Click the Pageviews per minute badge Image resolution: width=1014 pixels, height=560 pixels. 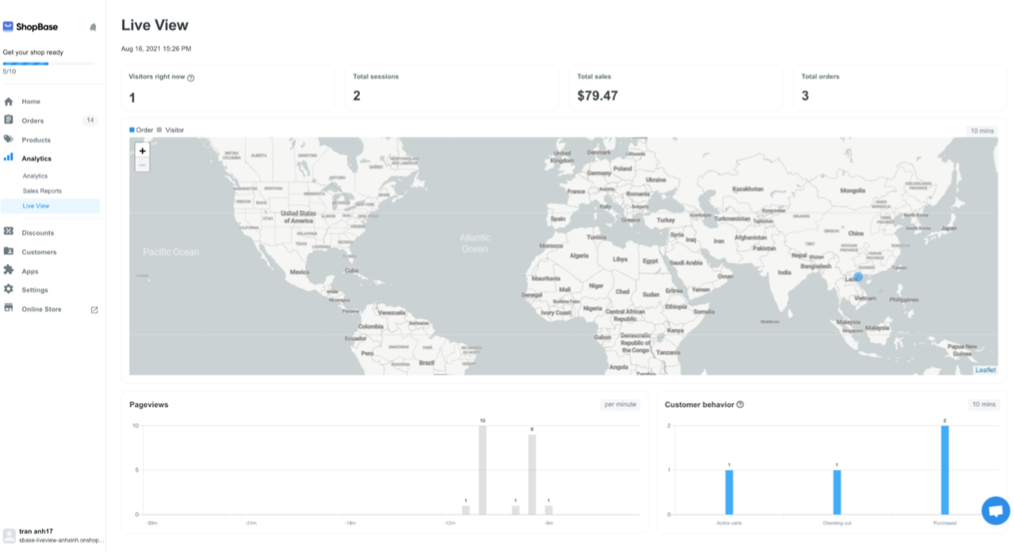click(620, 404)
